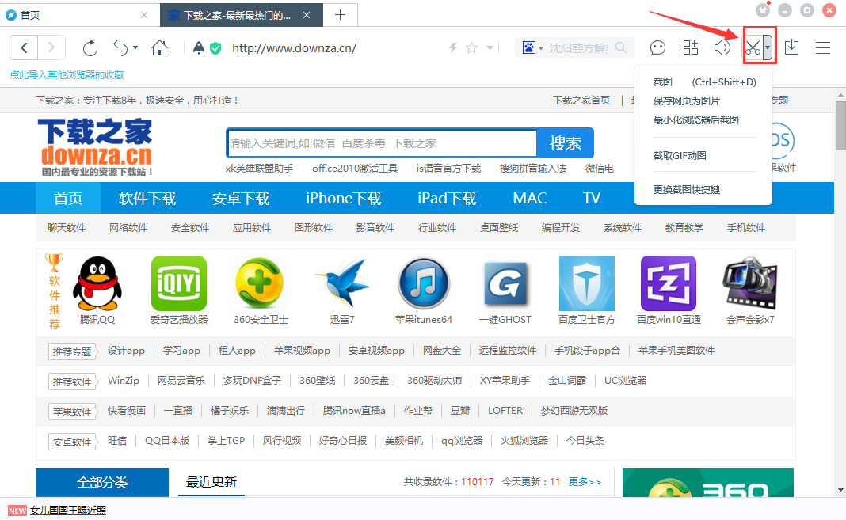Toggle the ad-block shield icon
The height and width of the screenshot is (520, 846).
[215, 47]
